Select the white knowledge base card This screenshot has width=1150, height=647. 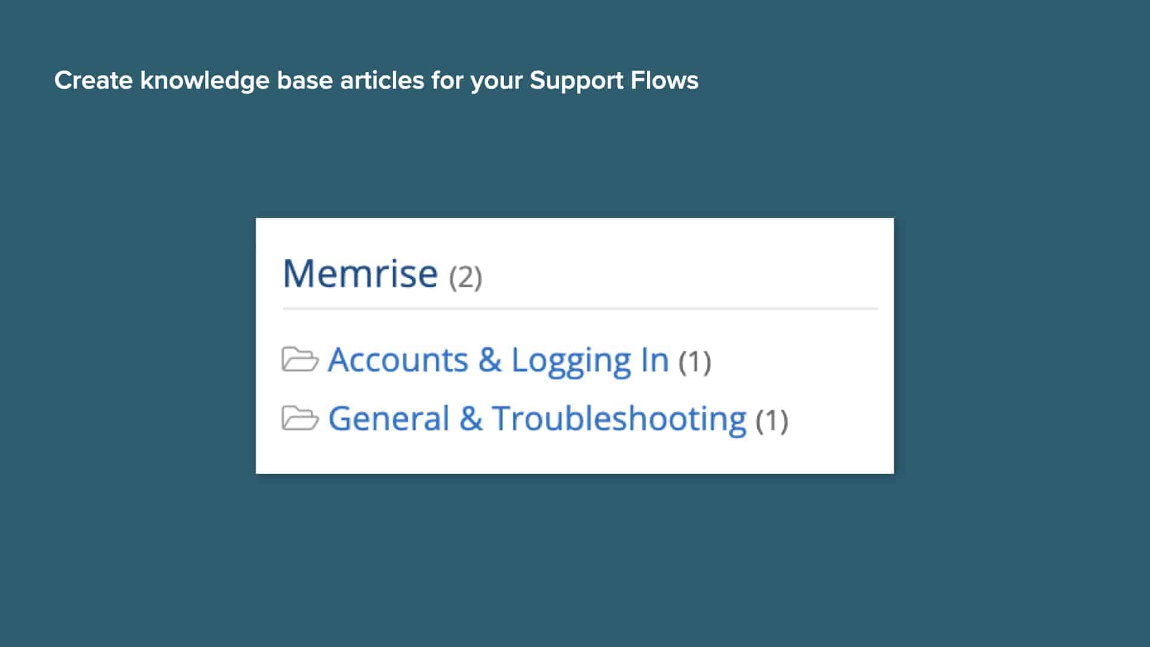tap(575, 344)
